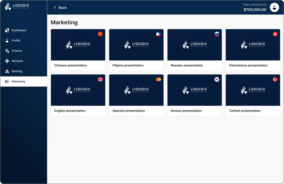Click the $700,000.00 balance
Viewport: 284px width, 184px height.
[x=255, y=10]
